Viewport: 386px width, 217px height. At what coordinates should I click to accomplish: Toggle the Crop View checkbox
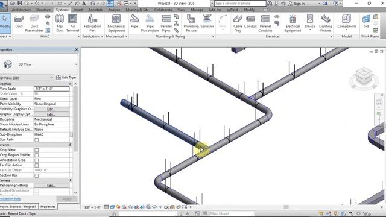(x=36, y=150)
